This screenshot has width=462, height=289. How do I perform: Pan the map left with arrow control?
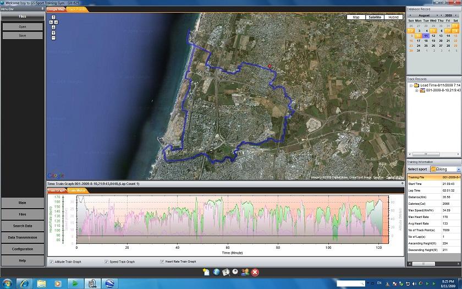pyautogui.click(x=51, y=22)
